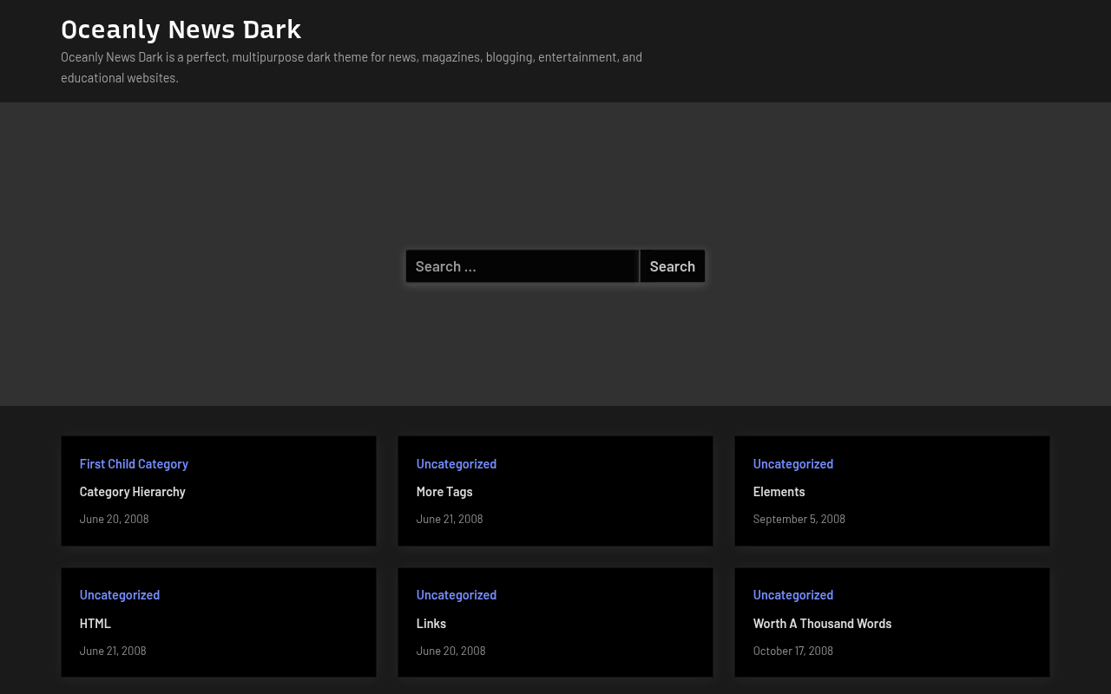Open the Links post

click(431, 624)
